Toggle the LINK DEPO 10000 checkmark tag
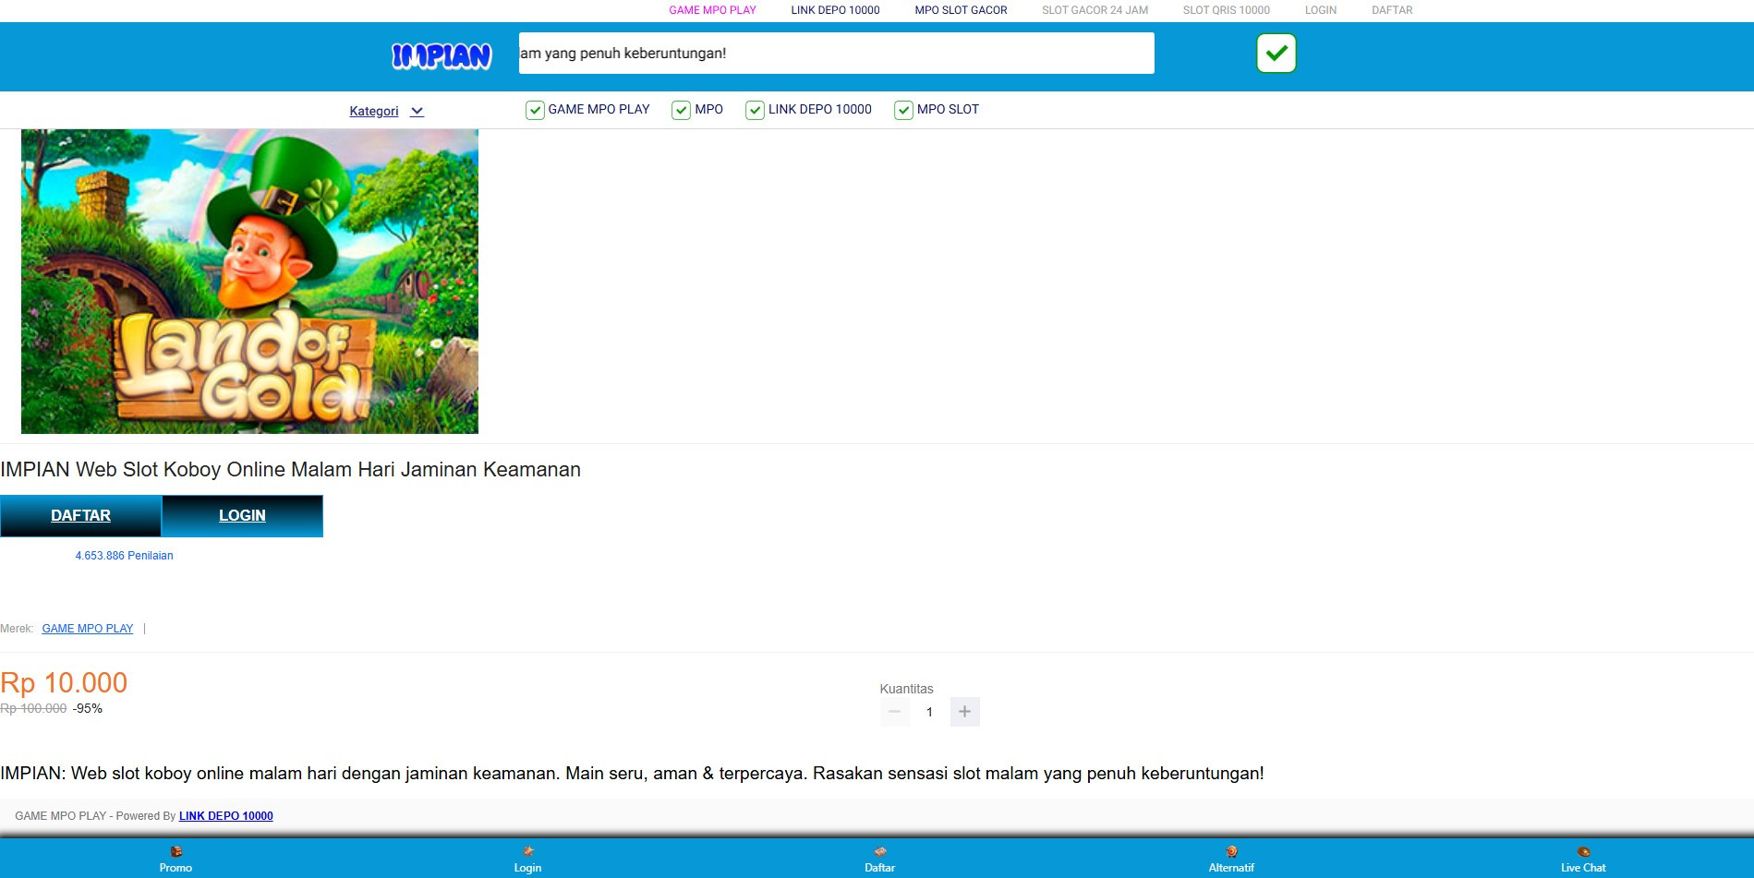Viewport: 1754px width, 878px height. [808, 110]
